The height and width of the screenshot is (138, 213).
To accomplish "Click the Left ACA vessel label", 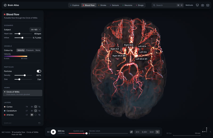I will point(142,46).
